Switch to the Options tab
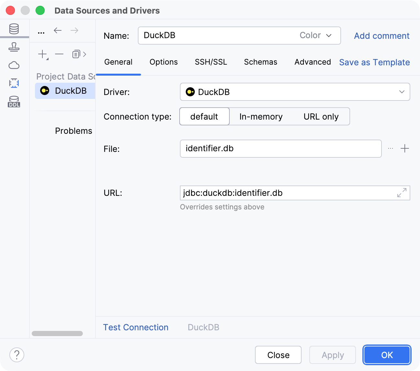420x371 pixels. (x=164, y=62)
